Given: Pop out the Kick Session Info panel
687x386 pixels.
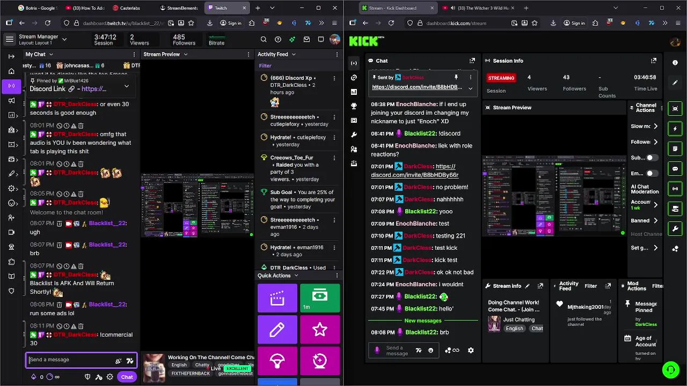Looking at the screenshot, I should (654, 61).
